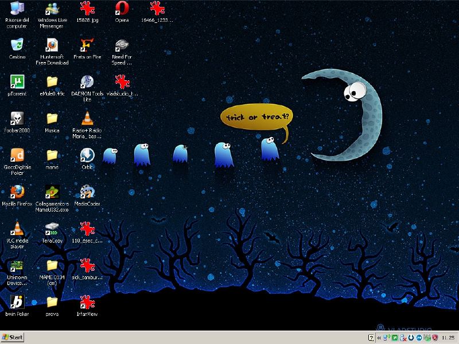Select the Musica folder

tap(52, 119)
